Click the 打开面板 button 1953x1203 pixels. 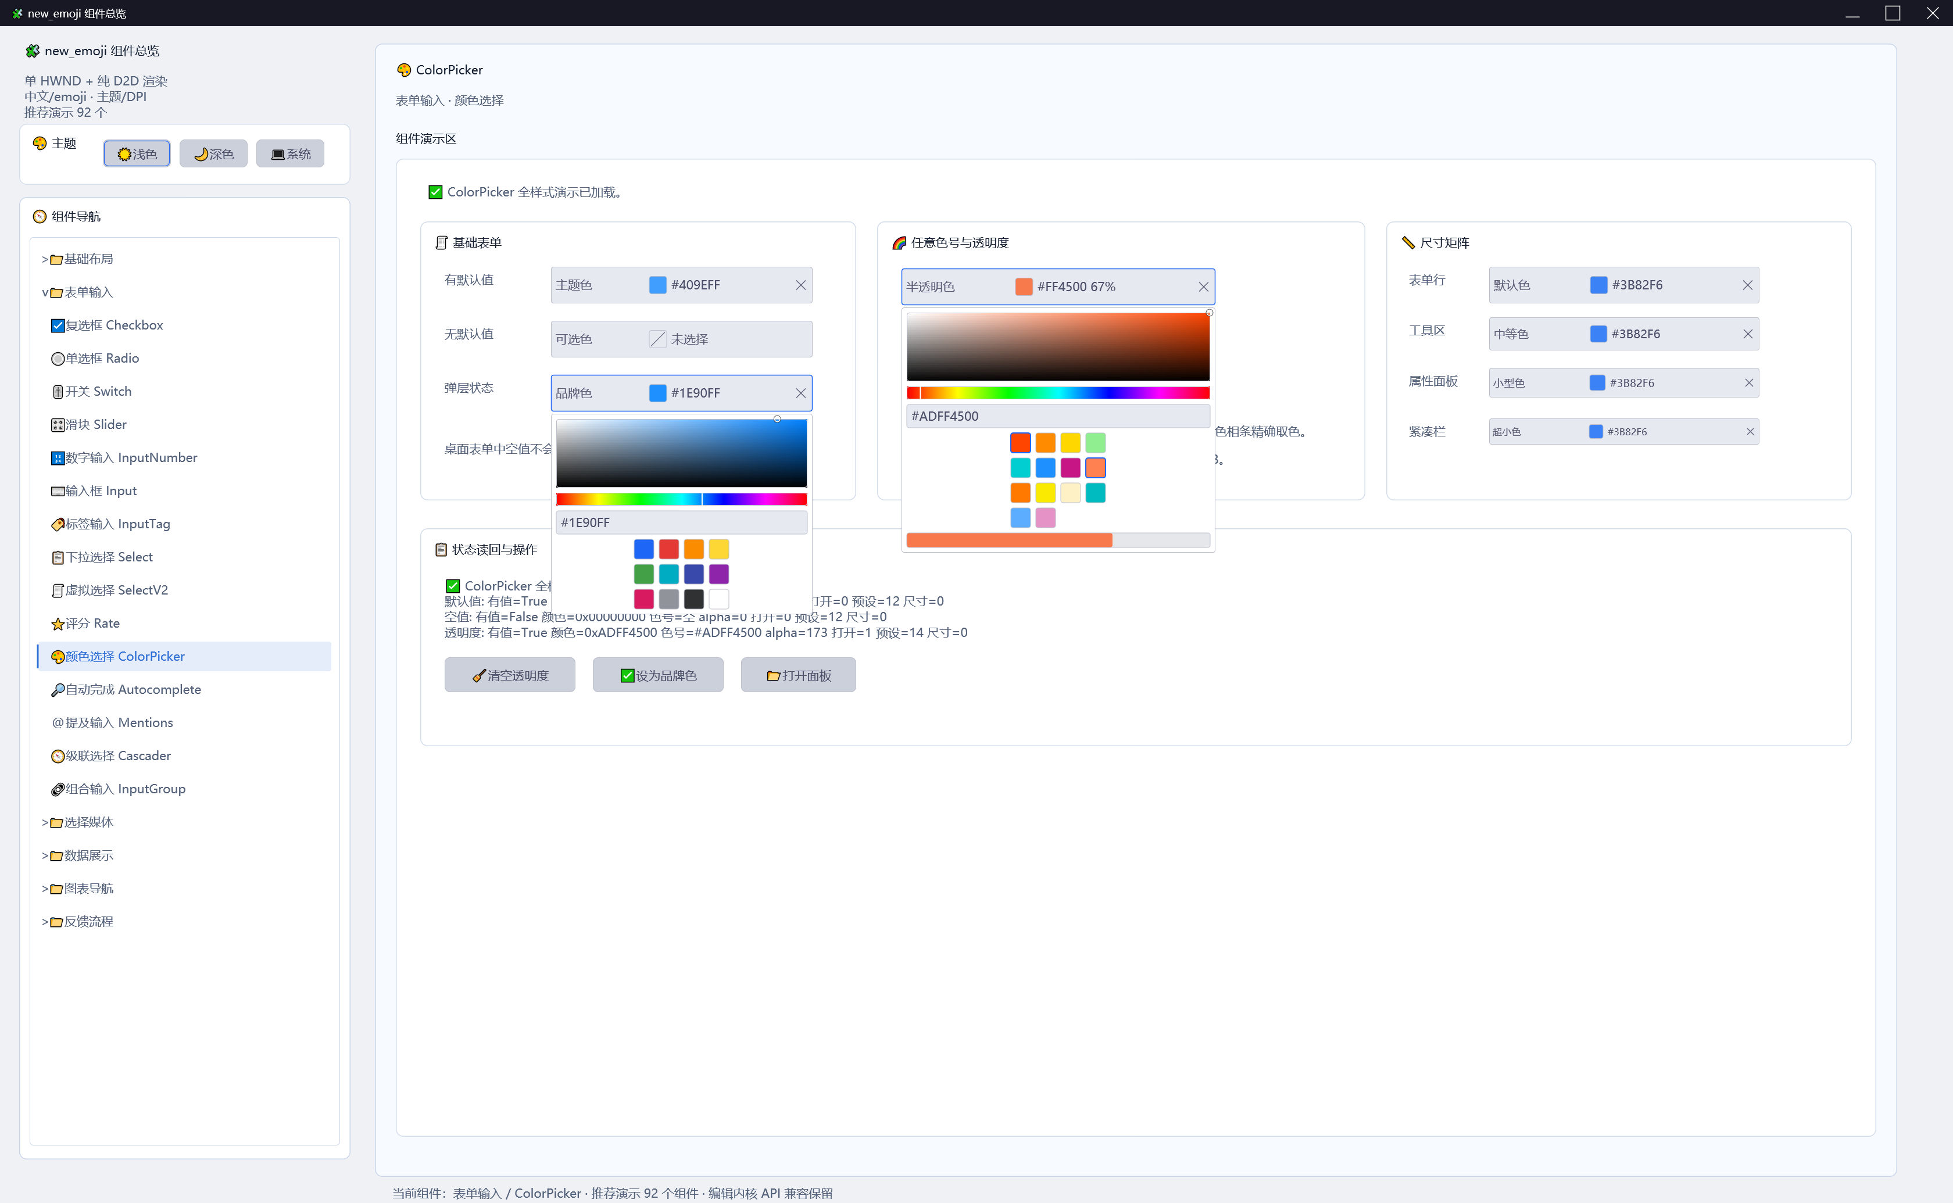pos(799,675)
